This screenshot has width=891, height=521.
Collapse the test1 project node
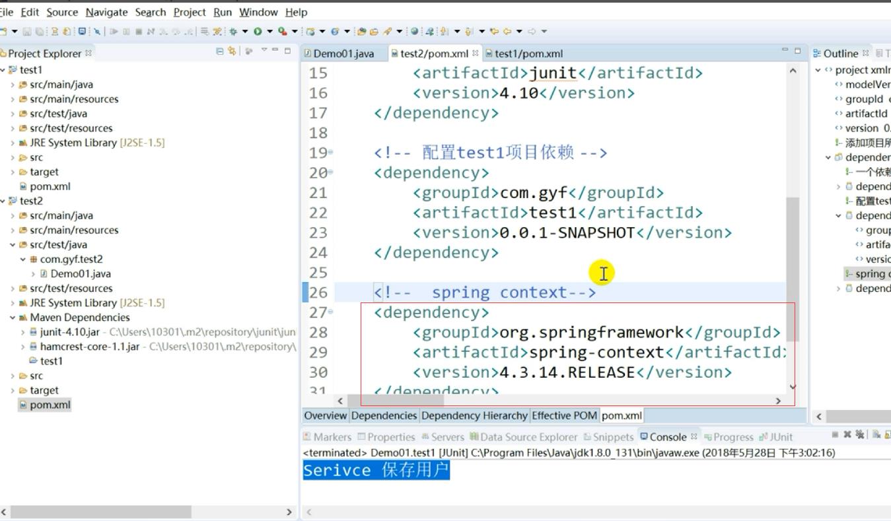pos(3,70)
